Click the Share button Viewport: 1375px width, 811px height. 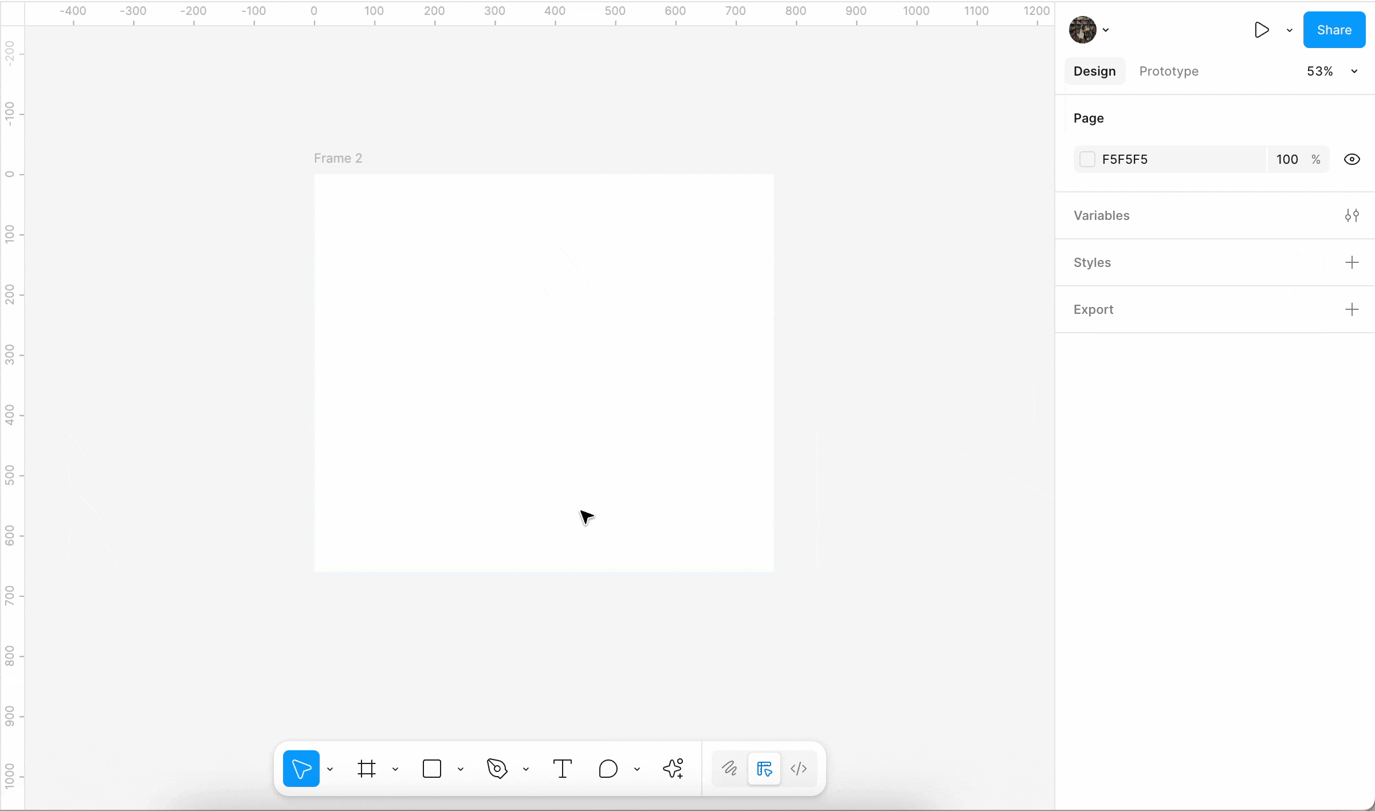point(1334,30)
